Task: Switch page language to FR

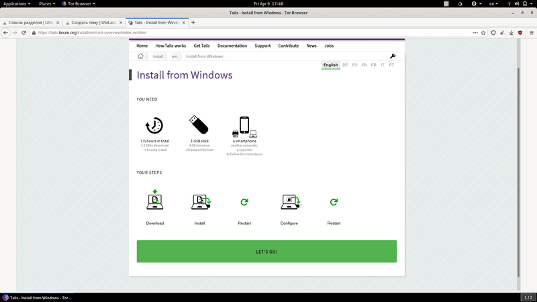Action: pos(373,64)
